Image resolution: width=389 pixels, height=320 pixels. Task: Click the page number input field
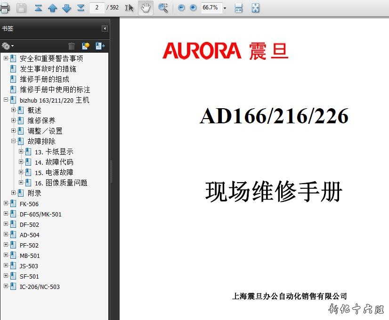[97, 8]
